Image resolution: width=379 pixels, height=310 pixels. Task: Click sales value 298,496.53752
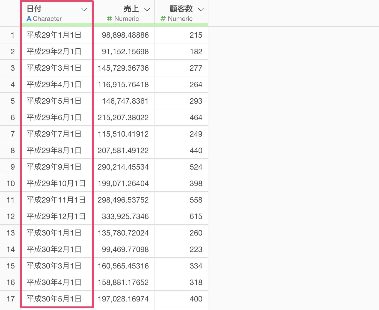(123, 200)
